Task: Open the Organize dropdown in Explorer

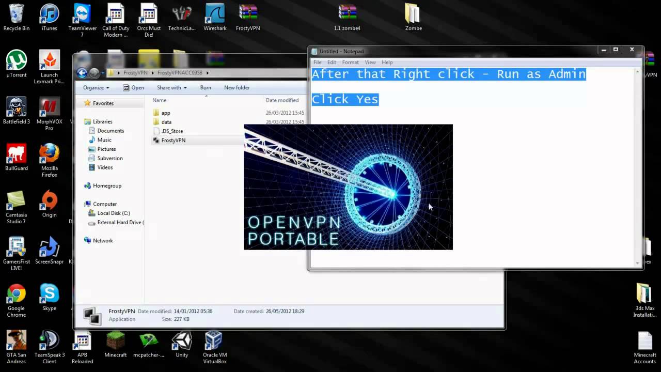Action: pyautogui.click(x=96, y=88)
